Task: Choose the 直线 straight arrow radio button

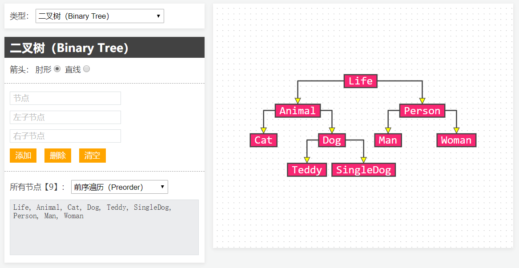Action: tap(86, 69)
